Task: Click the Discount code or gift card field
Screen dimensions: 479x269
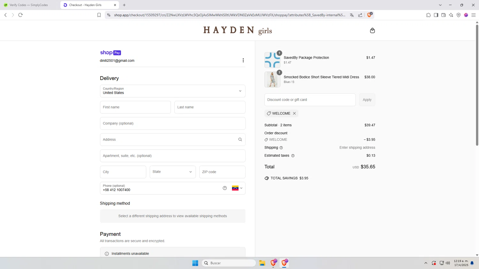Action: tap(310, 100)
